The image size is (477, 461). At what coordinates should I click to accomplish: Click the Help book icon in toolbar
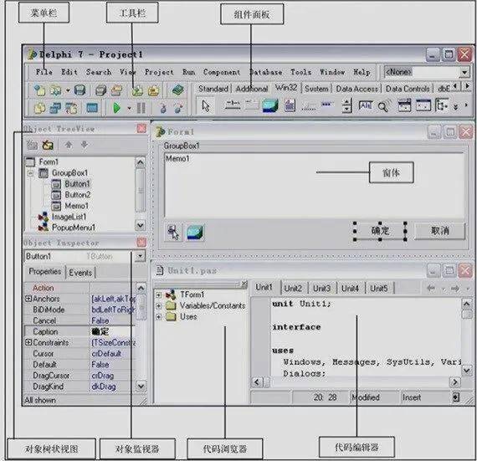pos(177,90)
